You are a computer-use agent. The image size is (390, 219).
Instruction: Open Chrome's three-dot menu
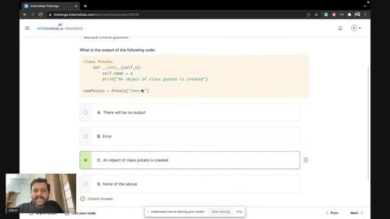point(365,15)
